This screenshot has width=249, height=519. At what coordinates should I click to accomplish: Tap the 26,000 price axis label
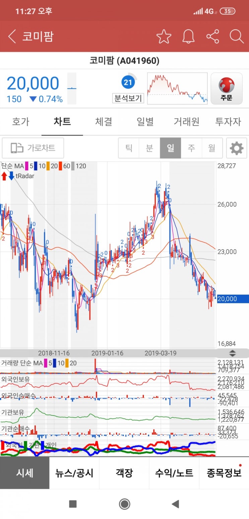[227, 204]
